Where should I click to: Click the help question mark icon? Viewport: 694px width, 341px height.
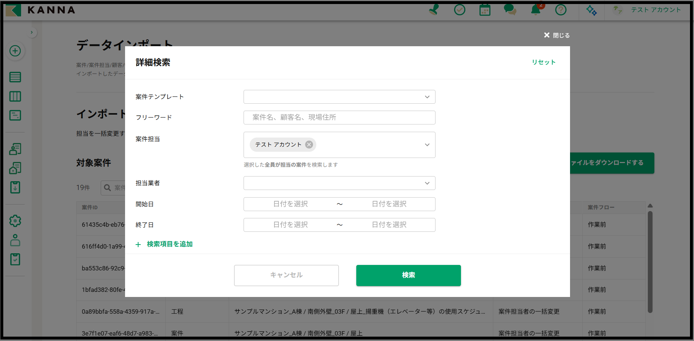pyautogui.click(x=561, y=10)
